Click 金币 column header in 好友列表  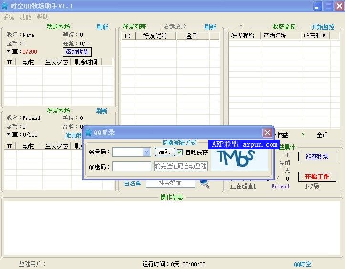point(192,36)
